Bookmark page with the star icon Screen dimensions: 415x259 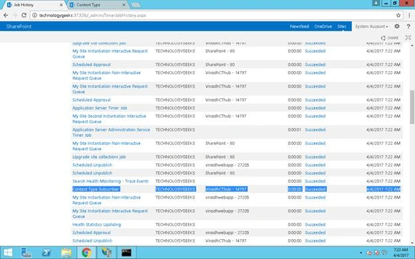(x=398, y=15)
